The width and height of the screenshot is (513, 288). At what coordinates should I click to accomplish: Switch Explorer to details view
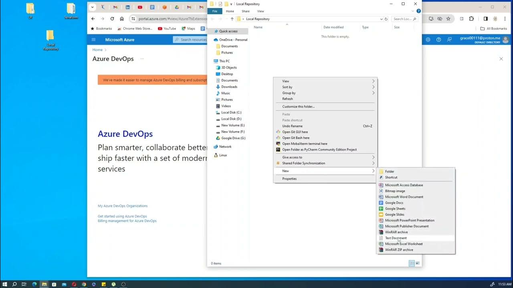(412, 263)
